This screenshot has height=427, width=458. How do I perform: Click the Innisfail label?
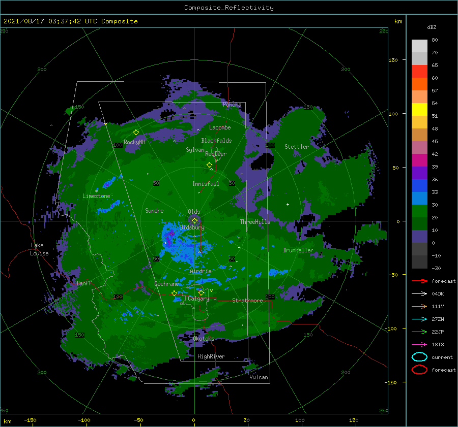coord(206,184)
